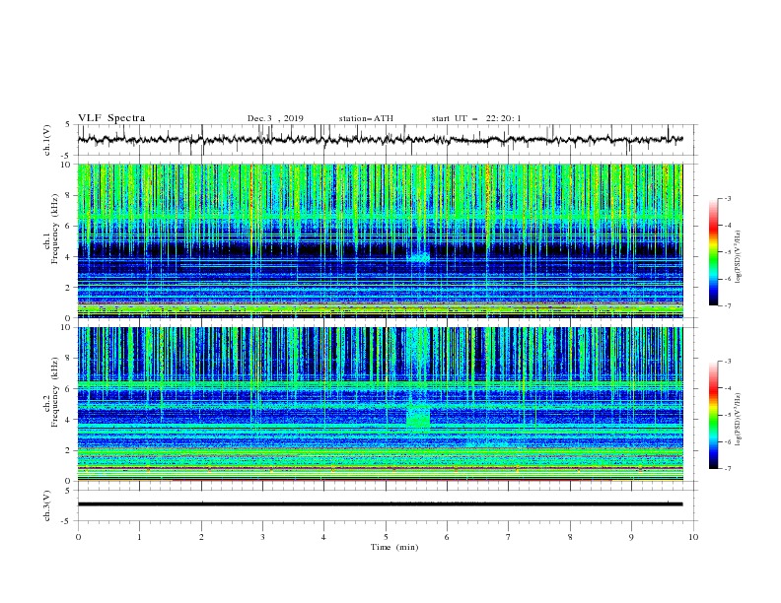Click the ch.3 flat black waveform trace

(380, 504)
